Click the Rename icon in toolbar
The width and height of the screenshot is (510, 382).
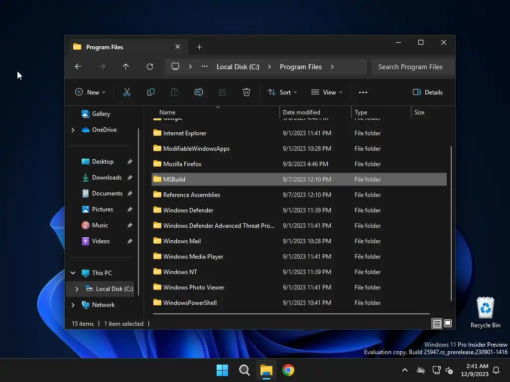click(198, 92)
